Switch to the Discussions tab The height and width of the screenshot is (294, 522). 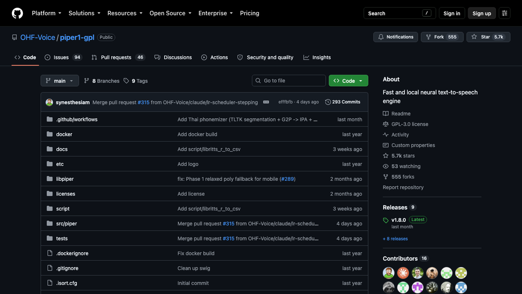[x=173, y=57]
